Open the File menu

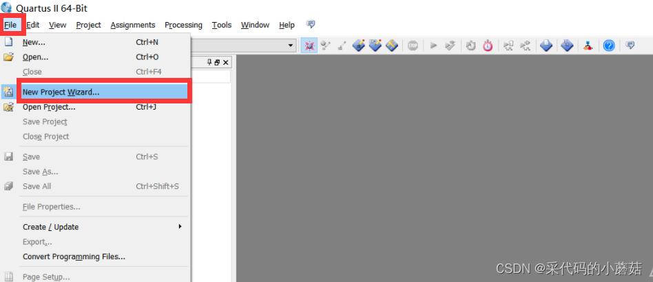(x=10, y=25)
